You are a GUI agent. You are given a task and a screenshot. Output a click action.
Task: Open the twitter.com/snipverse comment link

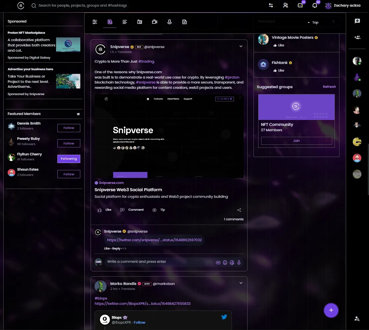click(x=154, y=240)
